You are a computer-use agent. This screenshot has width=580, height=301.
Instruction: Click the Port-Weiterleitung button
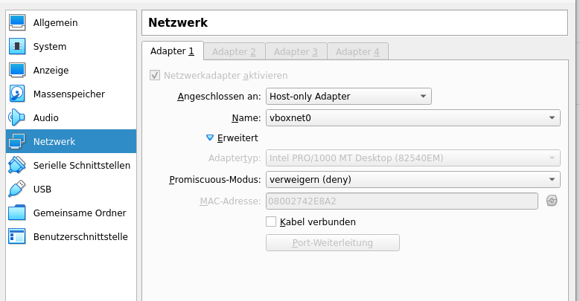333,243
